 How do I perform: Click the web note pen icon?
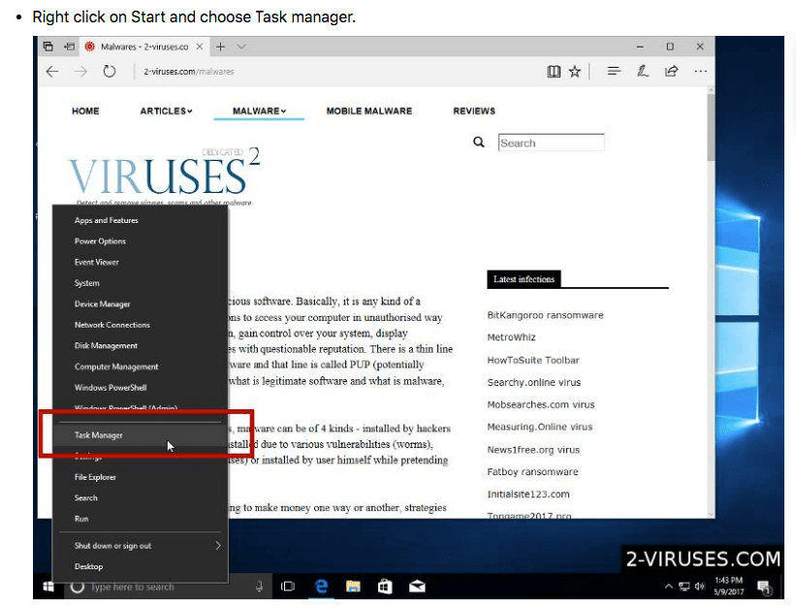point(643,71)
